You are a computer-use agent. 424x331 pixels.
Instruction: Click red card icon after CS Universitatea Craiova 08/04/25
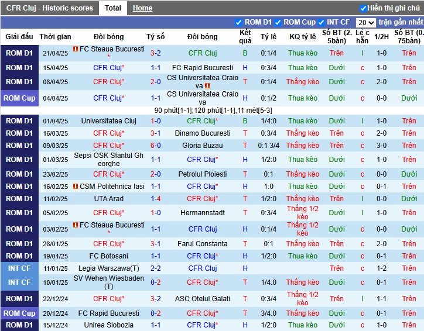pos(207,86)
